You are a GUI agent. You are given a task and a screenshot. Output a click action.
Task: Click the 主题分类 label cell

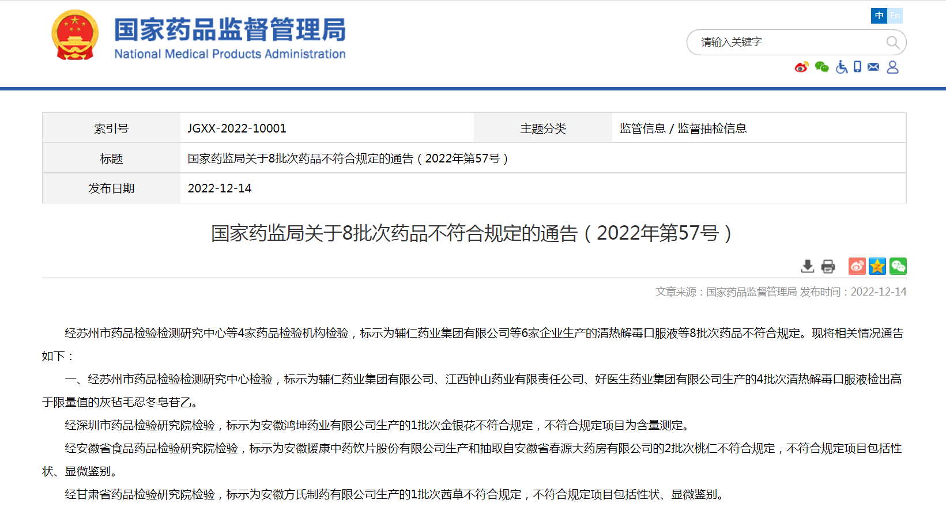[543, 128]
